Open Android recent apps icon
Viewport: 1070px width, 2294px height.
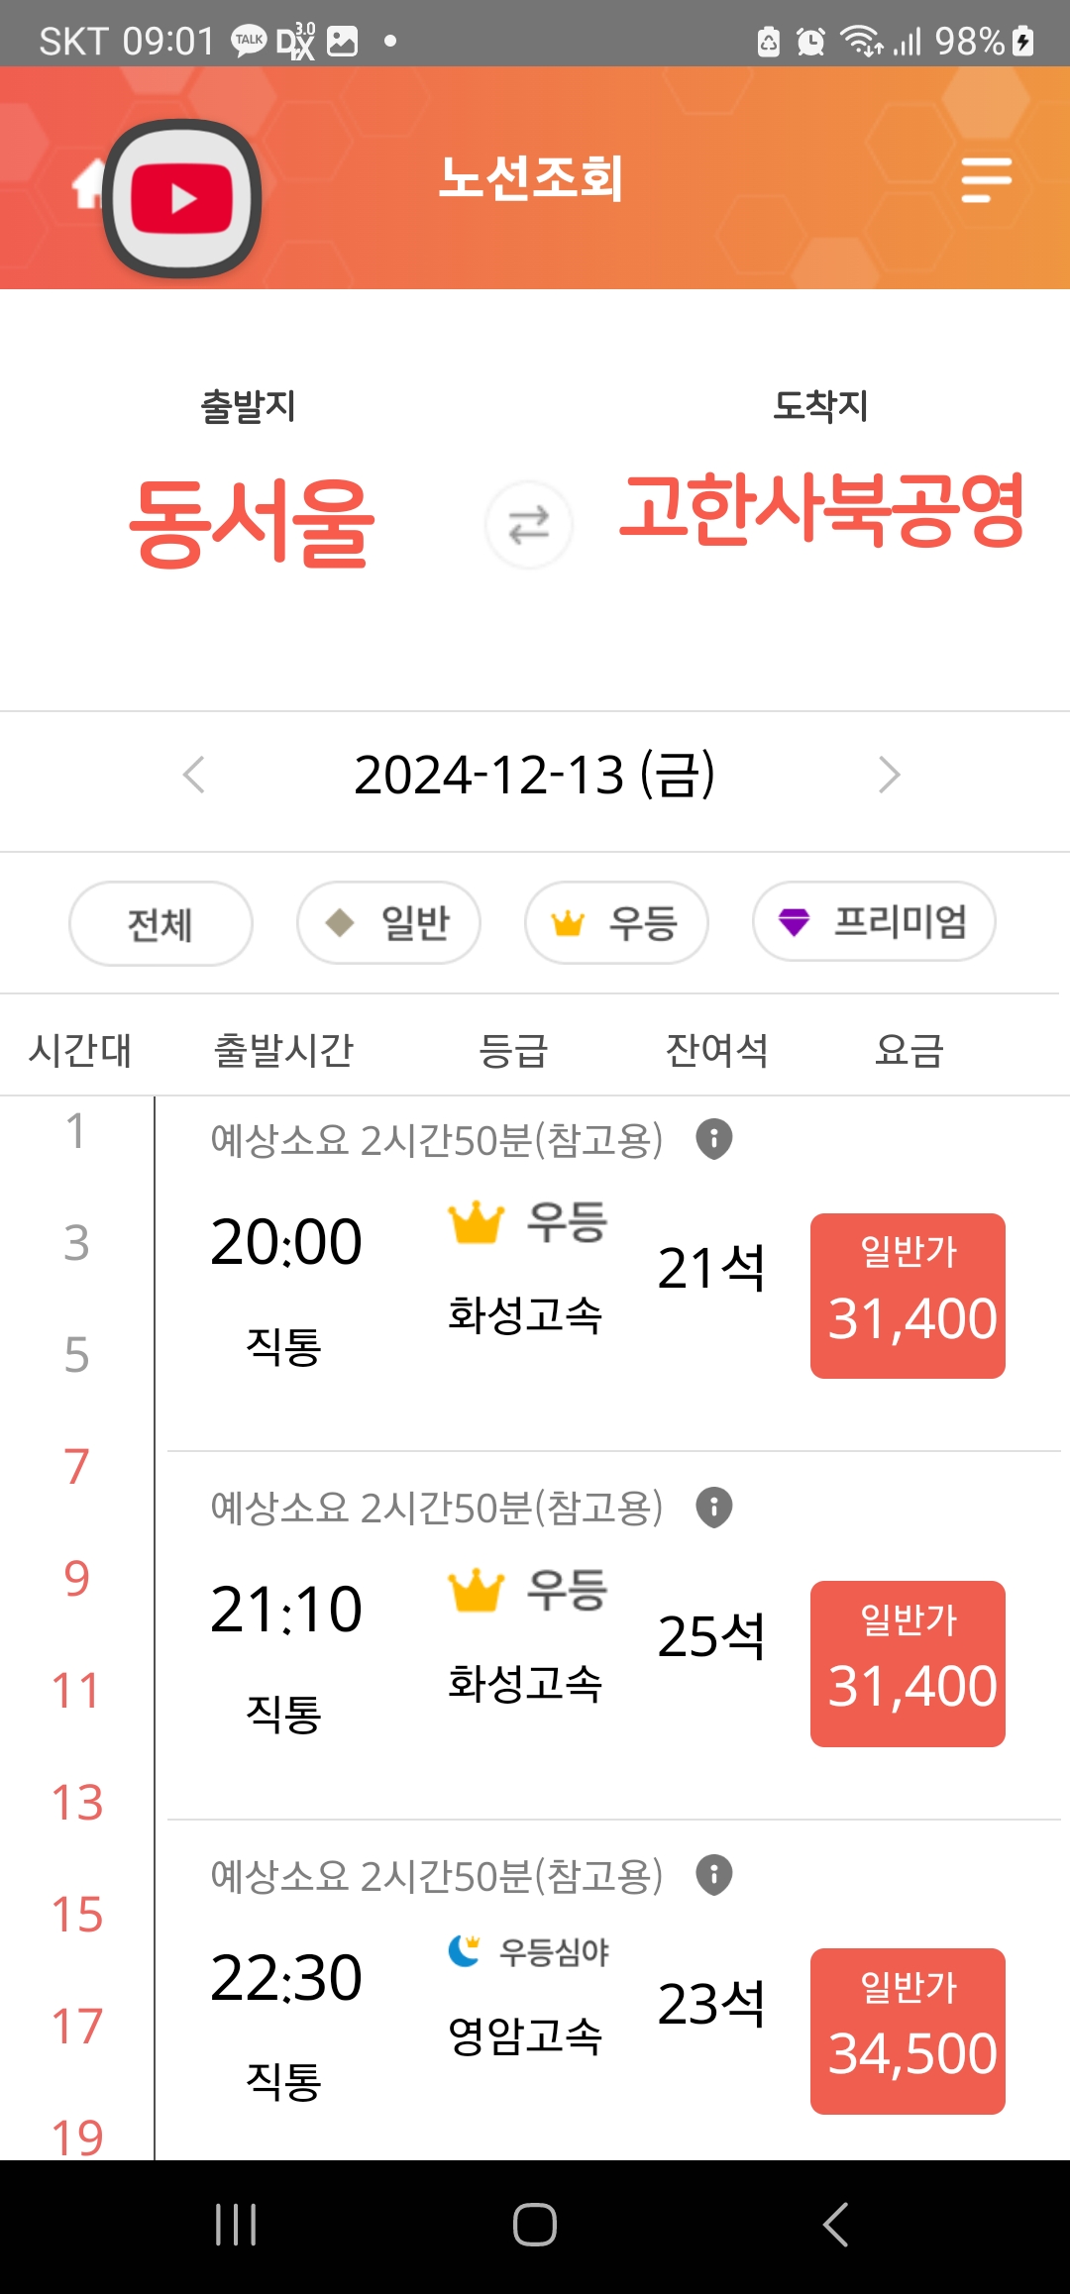coord(236,2225)
